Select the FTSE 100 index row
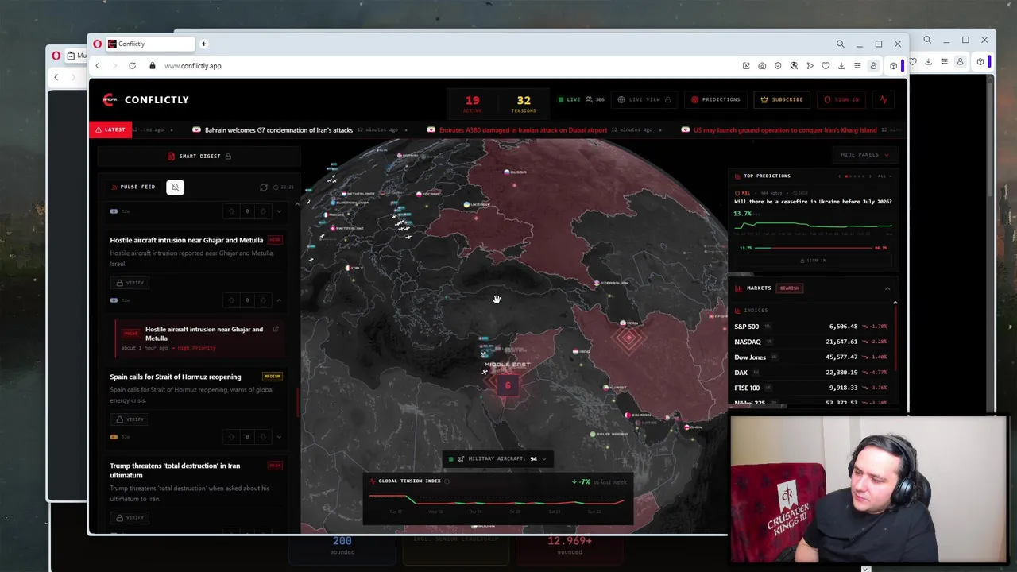The height and width of the screenshot is (572, 1017). click(x=810, y=388)
